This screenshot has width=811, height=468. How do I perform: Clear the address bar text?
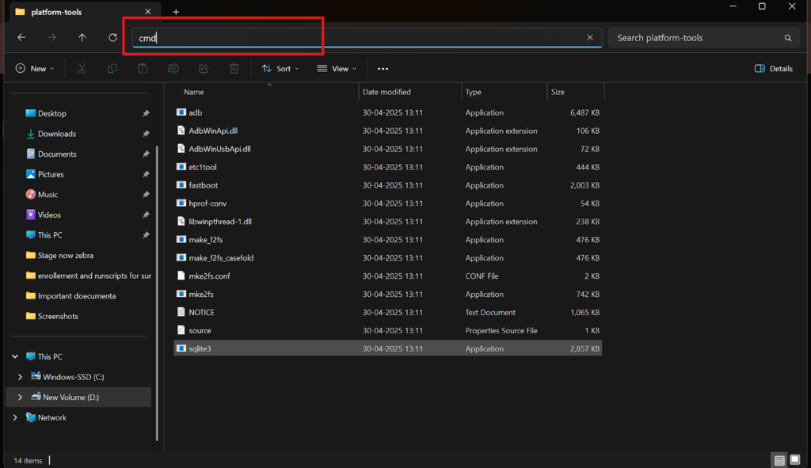(589, 37)
